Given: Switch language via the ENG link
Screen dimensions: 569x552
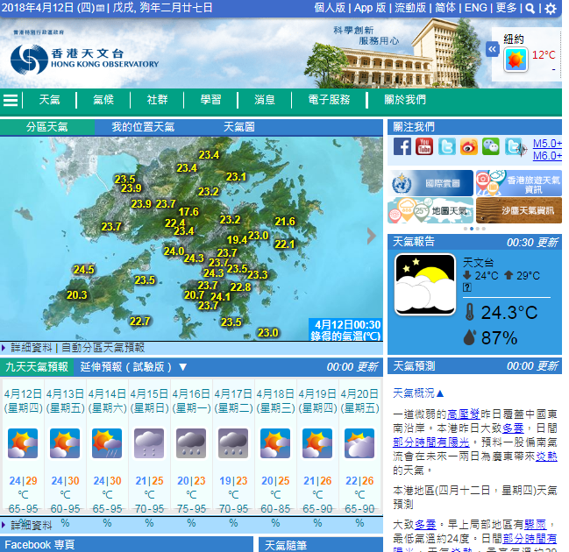Looking at the screenshot, I should pyautogui.click(x=476, y=8).
